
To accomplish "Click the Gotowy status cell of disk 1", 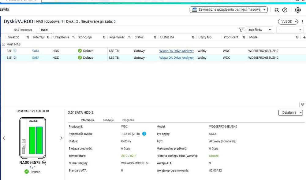I will (139, 51).
